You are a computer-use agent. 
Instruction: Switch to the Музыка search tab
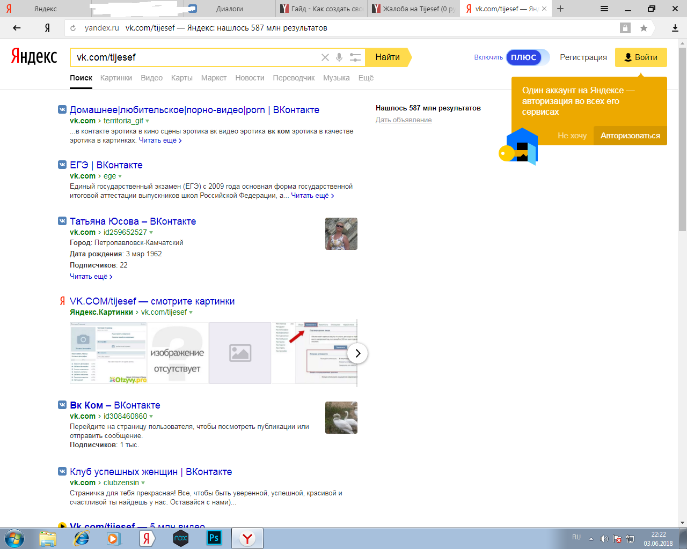tap(337, 78)
